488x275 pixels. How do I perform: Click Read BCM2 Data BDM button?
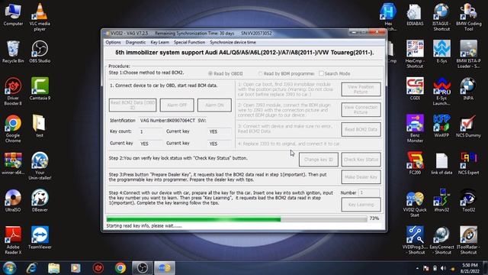tap(361, 130)
